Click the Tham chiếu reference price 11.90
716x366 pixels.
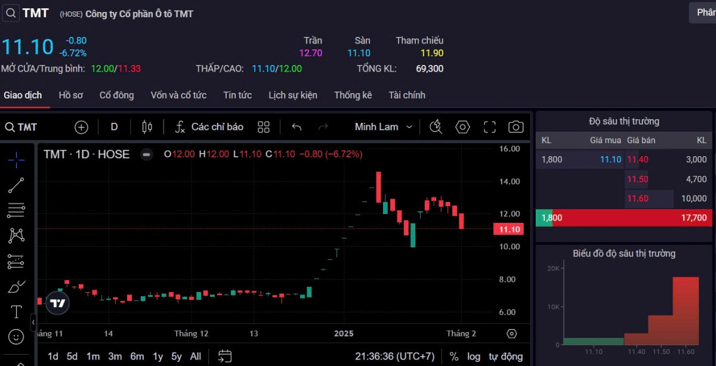click(432, 53)
